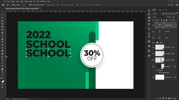The image size is (179, 100).
Task: Hide the SCHOOL text layer
Action: point(153,32)
